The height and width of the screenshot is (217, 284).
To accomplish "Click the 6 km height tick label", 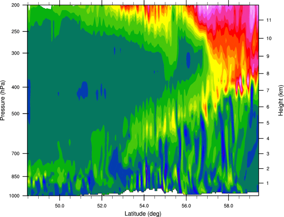I will (268, 107).
